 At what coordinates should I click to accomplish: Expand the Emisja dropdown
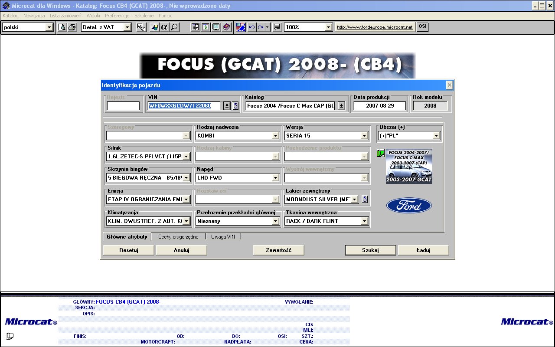click(x=186, y=200)
